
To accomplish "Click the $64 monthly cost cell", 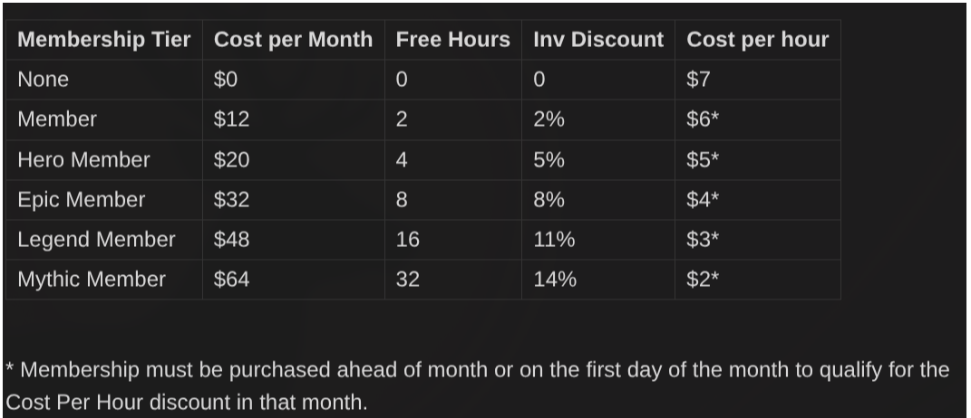I will click(x=294, y=280).
